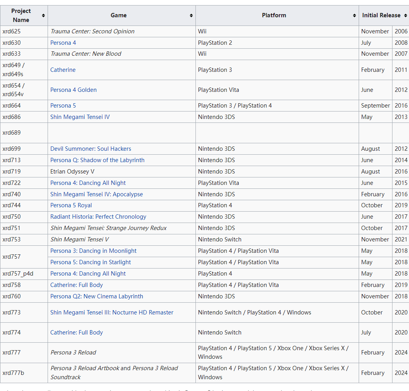Open Persona 3: Dancing in Moonlight link
This screenshot has width=409, height=391.
coord(93,251)
